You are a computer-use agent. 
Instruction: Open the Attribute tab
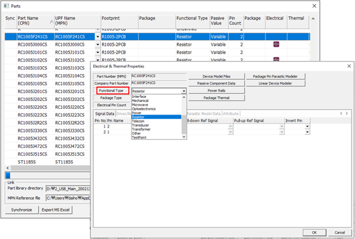click(x=231, y=113)
